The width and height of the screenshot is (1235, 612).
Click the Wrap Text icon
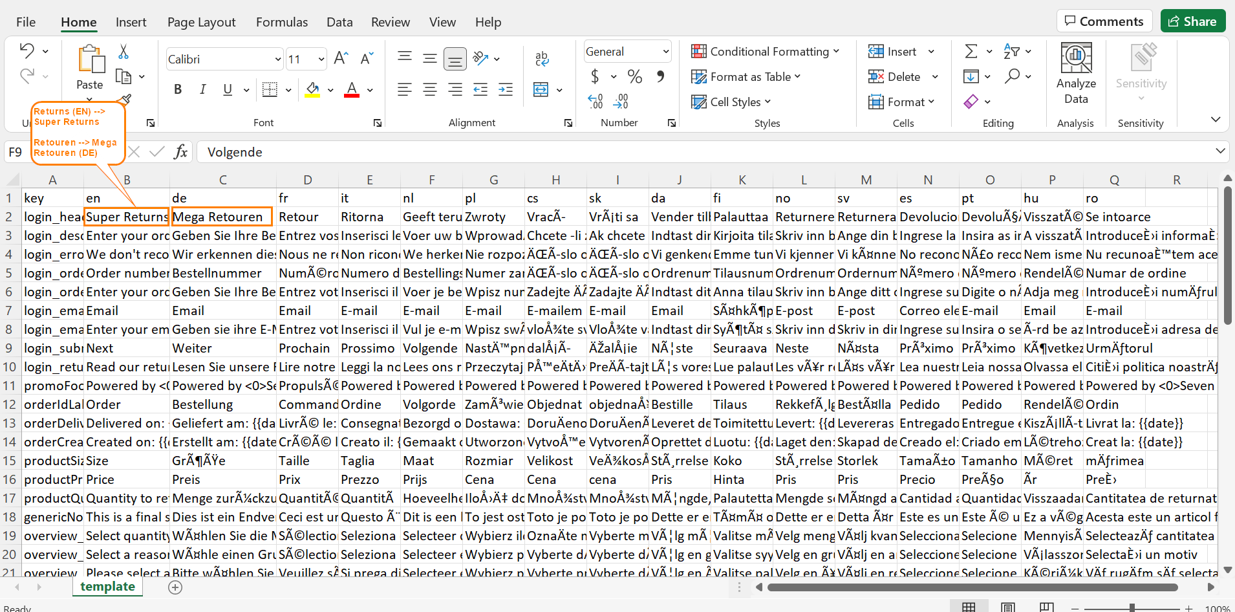pos(542,59)
